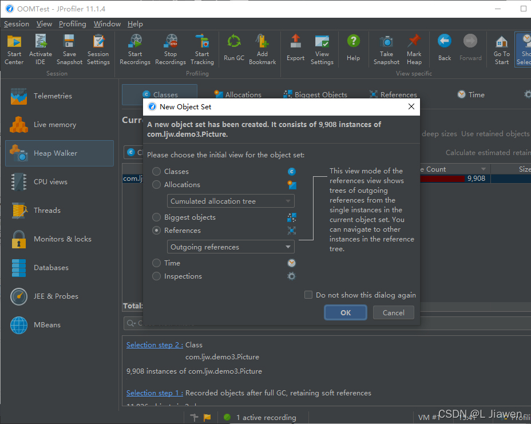531x424 pixels.
Task: Click the Take Snapshot camera icon
Action: pyautogui.click(x=386, y=49)
